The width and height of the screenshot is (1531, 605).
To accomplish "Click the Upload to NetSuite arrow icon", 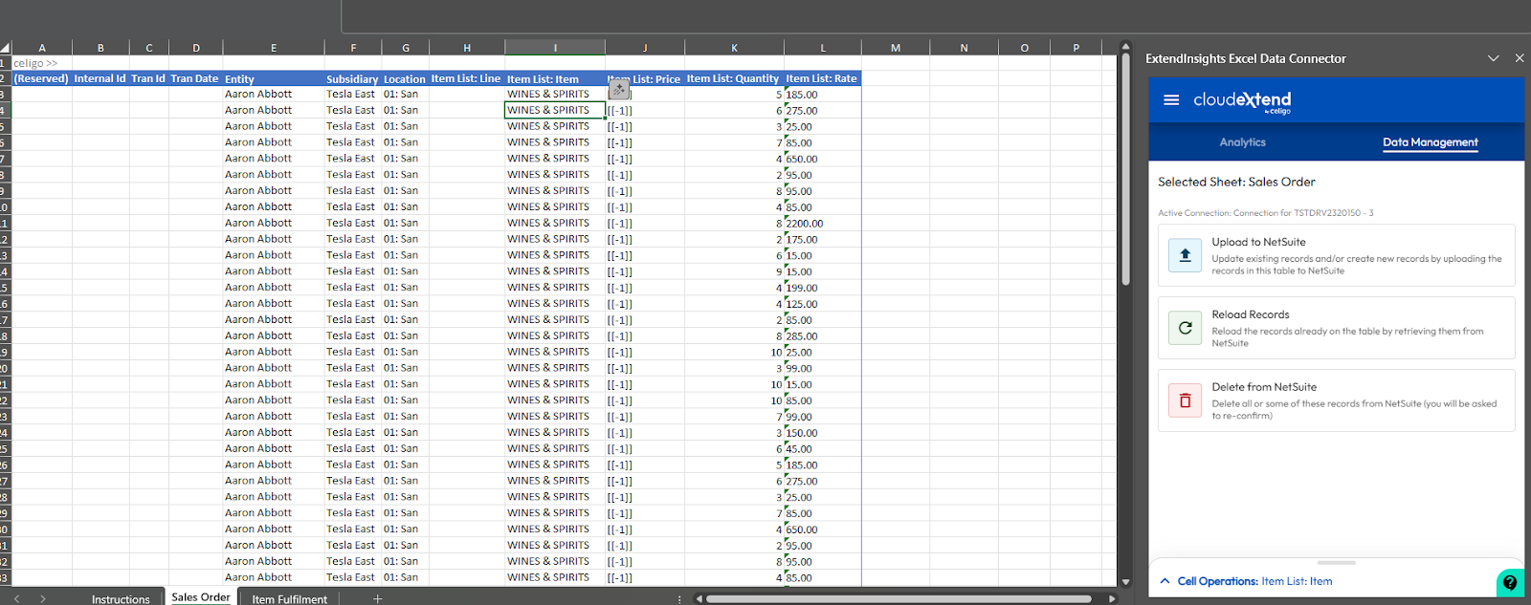I will pos(1185,255).
